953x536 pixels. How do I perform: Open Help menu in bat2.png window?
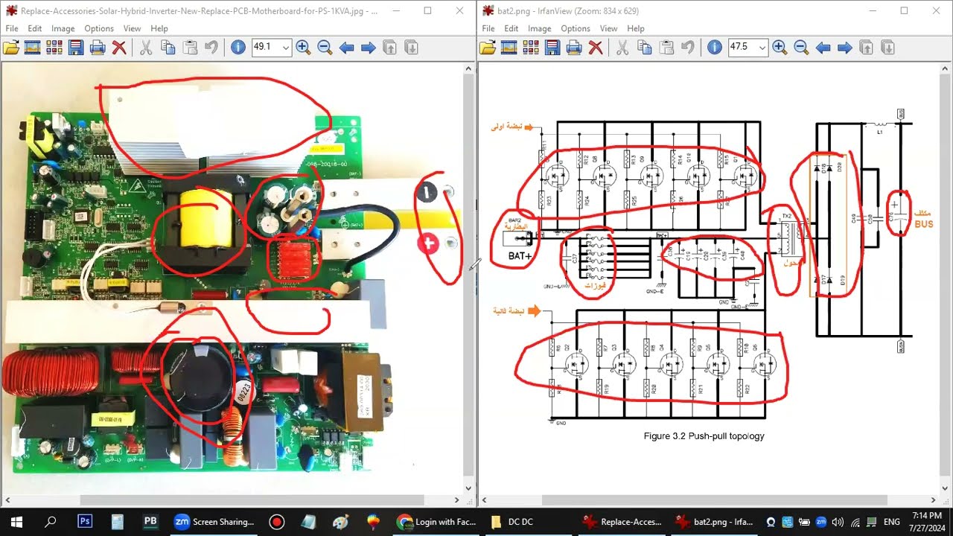click(636, 28)
